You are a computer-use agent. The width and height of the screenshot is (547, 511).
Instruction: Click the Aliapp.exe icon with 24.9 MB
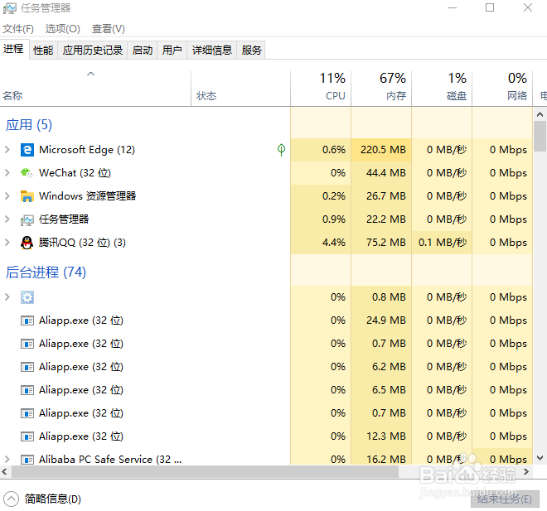pos(27,321)
